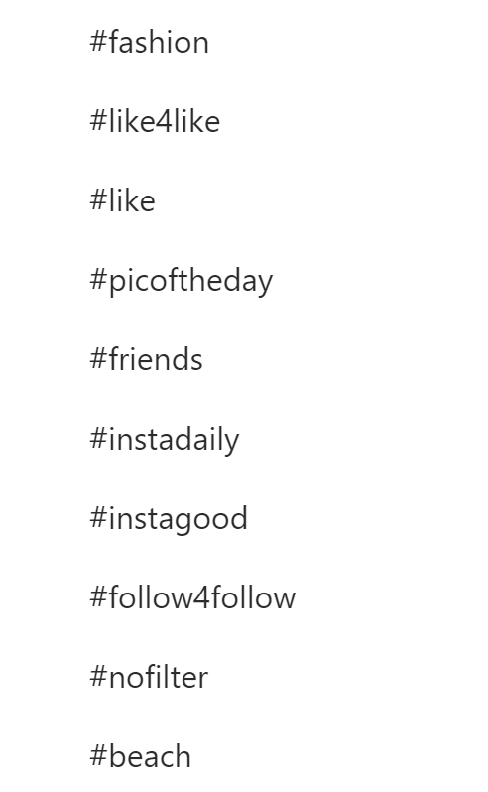The image size is (488, 792).
Task: Click the hash symbol before fashion
Action: pyautogui.click(x=98, y=42)
